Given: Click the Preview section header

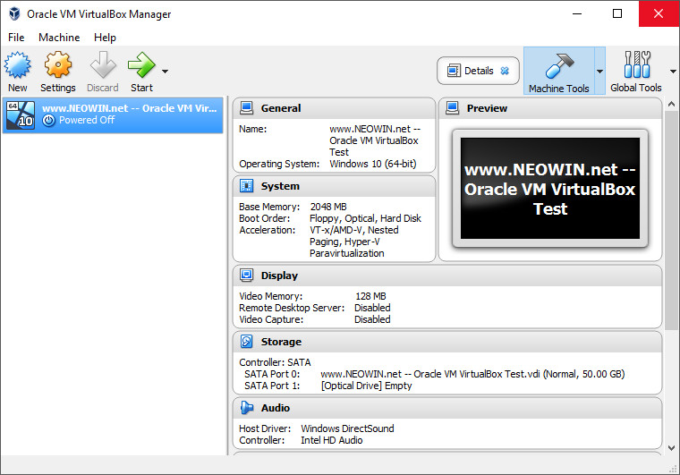Looking at the screenshot, I should 550,108.
